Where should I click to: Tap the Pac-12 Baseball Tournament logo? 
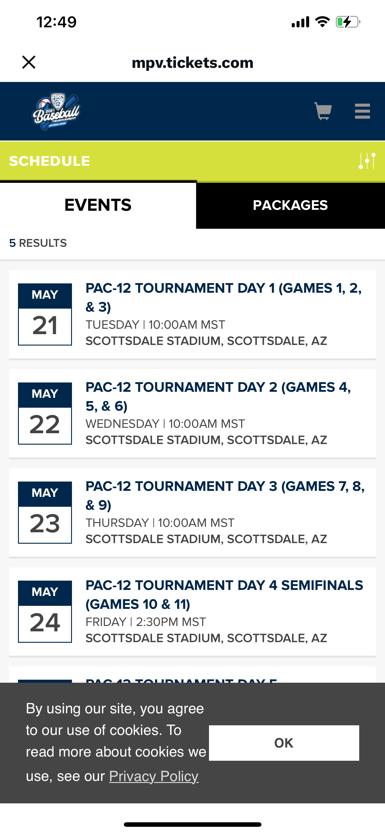tap(56, 111)
